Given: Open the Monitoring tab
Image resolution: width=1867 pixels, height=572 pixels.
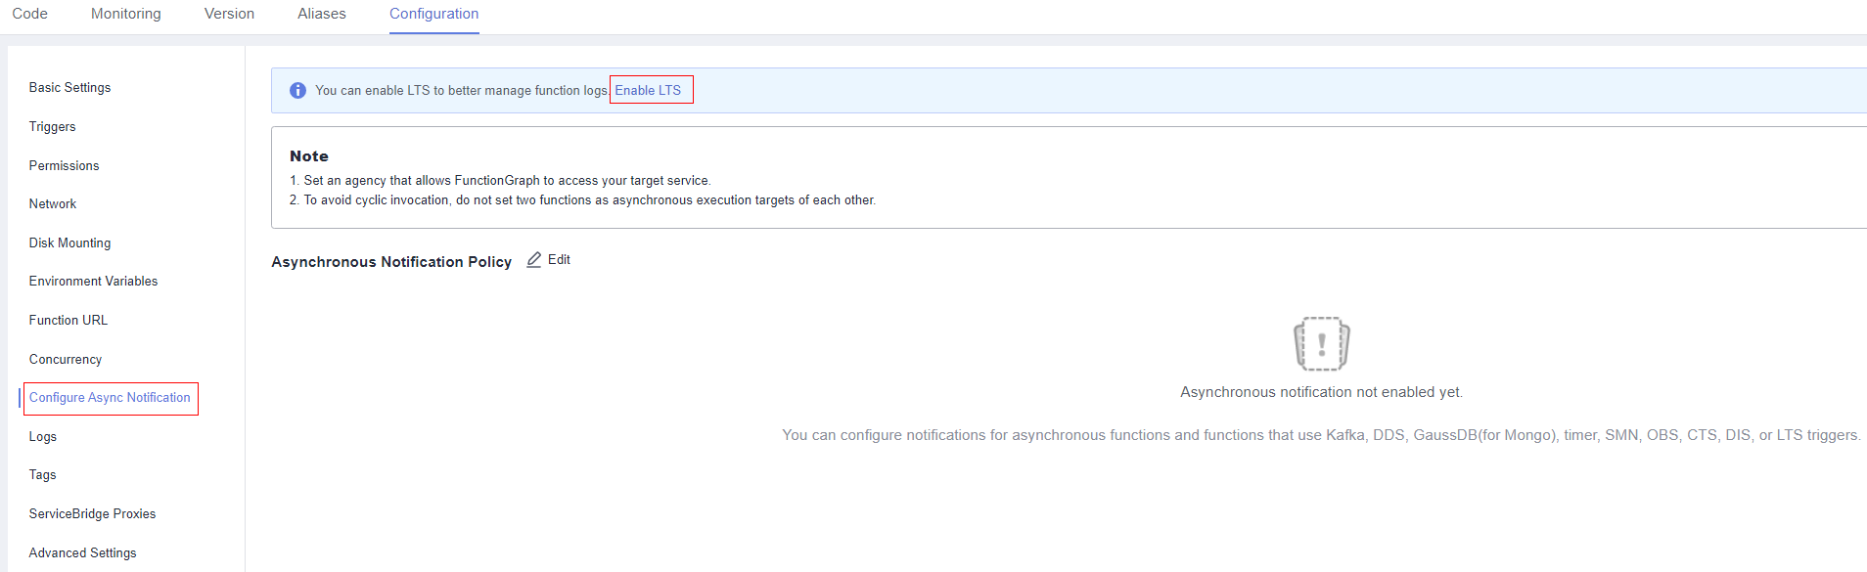Looking at the screenshot, I should click(x=126, y=14).
